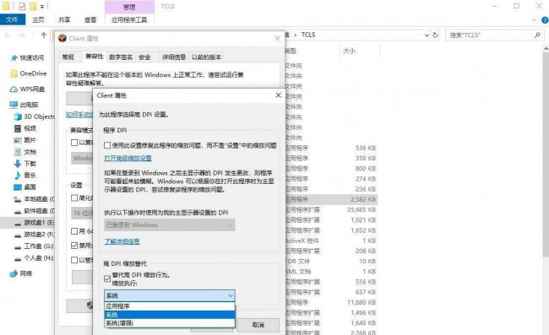This screenshot has width=549, height=335.
Task: Open the 下载 downloads arrow icon
Action: coord(18,164)
